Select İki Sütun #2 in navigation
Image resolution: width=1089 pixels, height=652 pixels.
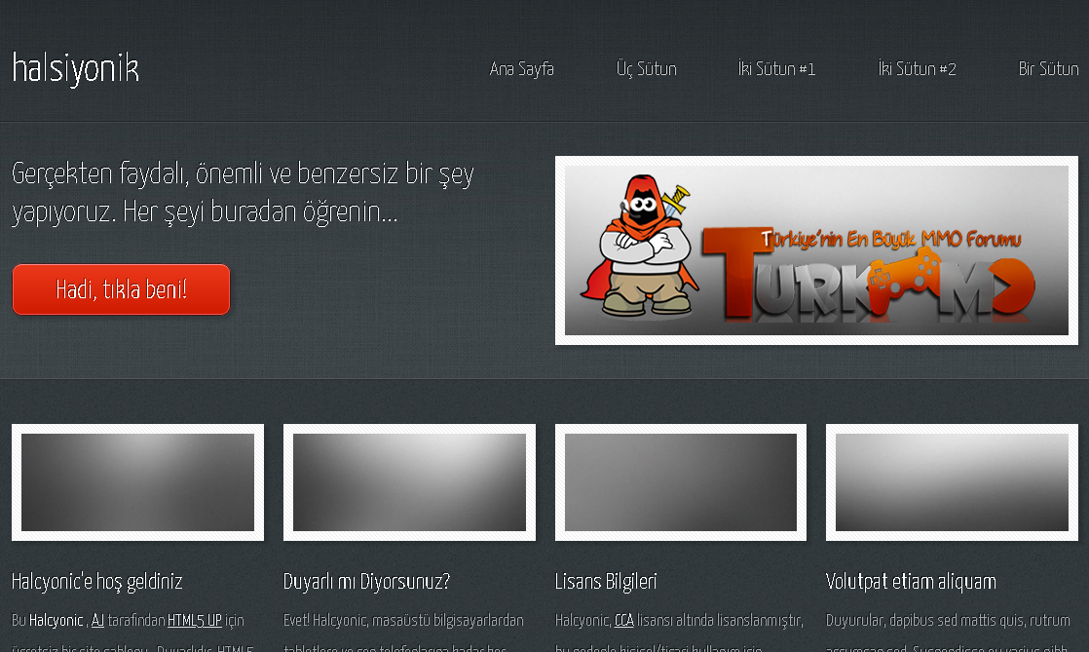click(x=917, y=69)
